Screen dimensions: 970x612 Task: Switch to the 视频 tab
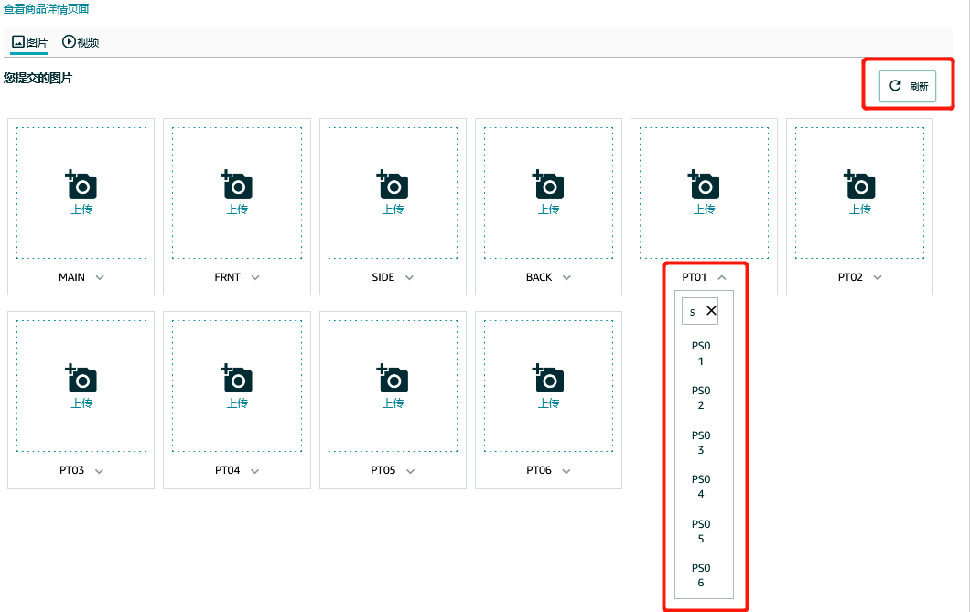(81, 42)
